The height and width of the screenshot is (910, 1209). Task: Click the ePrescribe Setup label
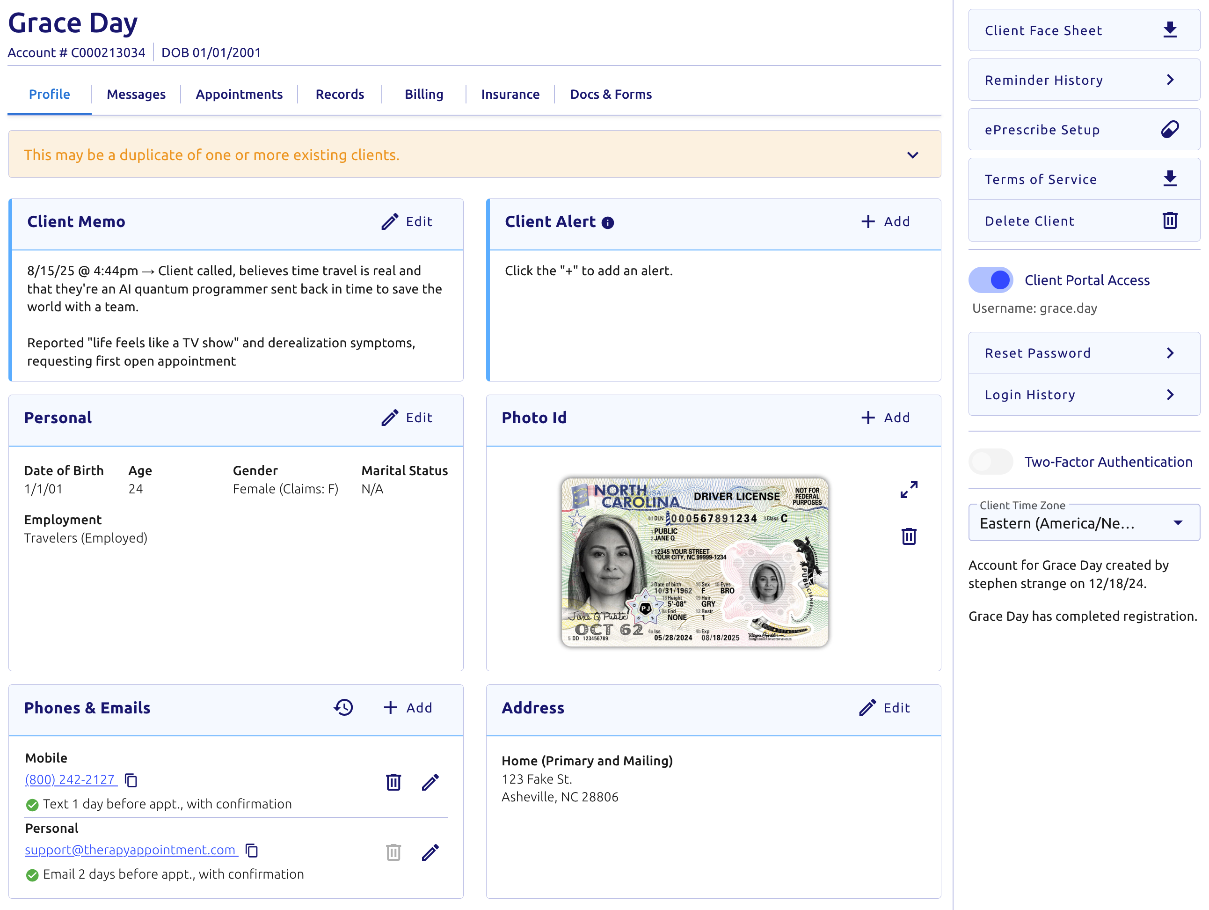coord(1042,130)
